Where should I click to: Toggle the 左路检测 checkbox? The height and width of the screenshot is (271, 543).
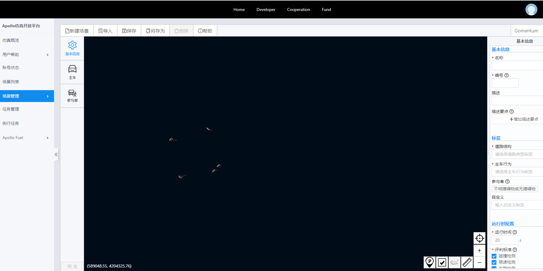click(494, 268)
